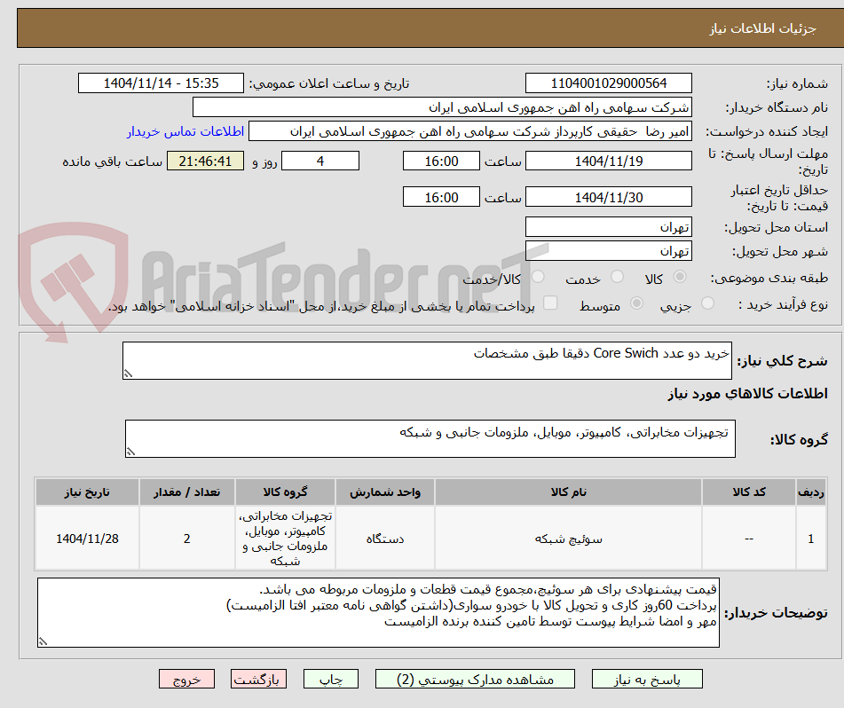Click the تعداد / مقدار column header

click(x=186, y=492)
